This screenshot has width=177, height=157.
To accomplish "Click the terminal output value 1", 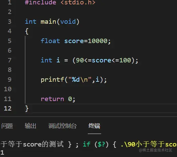I will [x=2, y=152].
